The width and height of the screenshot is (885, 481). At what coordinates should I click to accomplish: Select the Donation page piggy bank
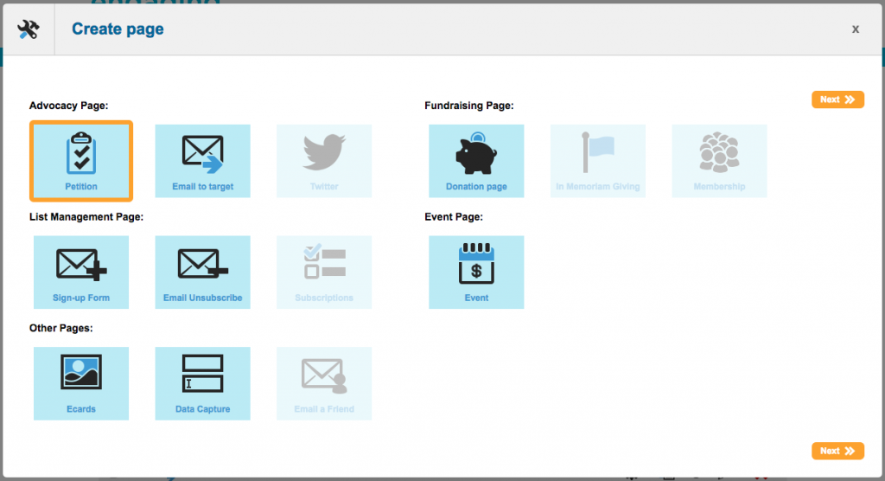[x=476, y=161]
